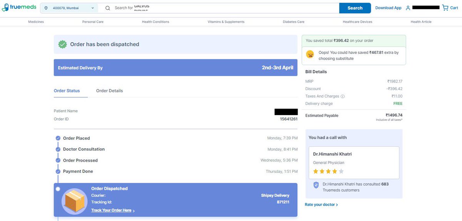This screenshot has height=221, width=462.
Task: Click the sad emoji savings icon
Action: tap(310, 54)
